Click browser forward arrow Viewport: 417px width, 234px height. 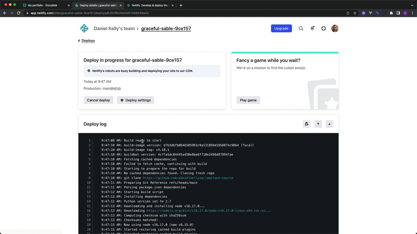(x=12, y=13)
